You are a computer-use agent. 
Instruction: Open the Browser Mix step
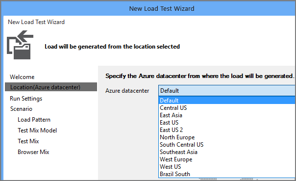click(x=33, y=152)
